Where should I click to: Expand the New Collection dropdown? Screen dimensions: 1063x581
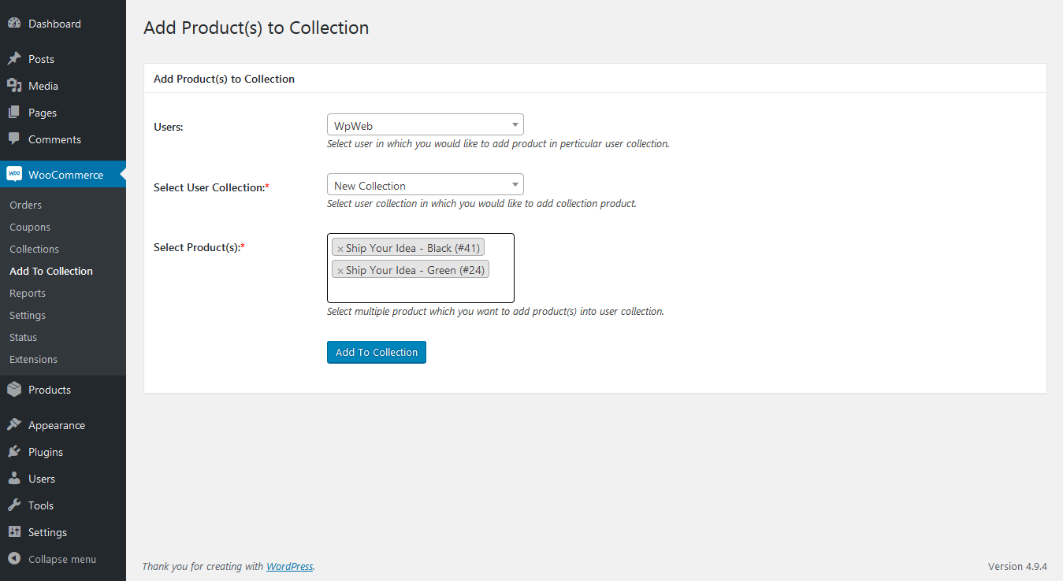[425, 186]
